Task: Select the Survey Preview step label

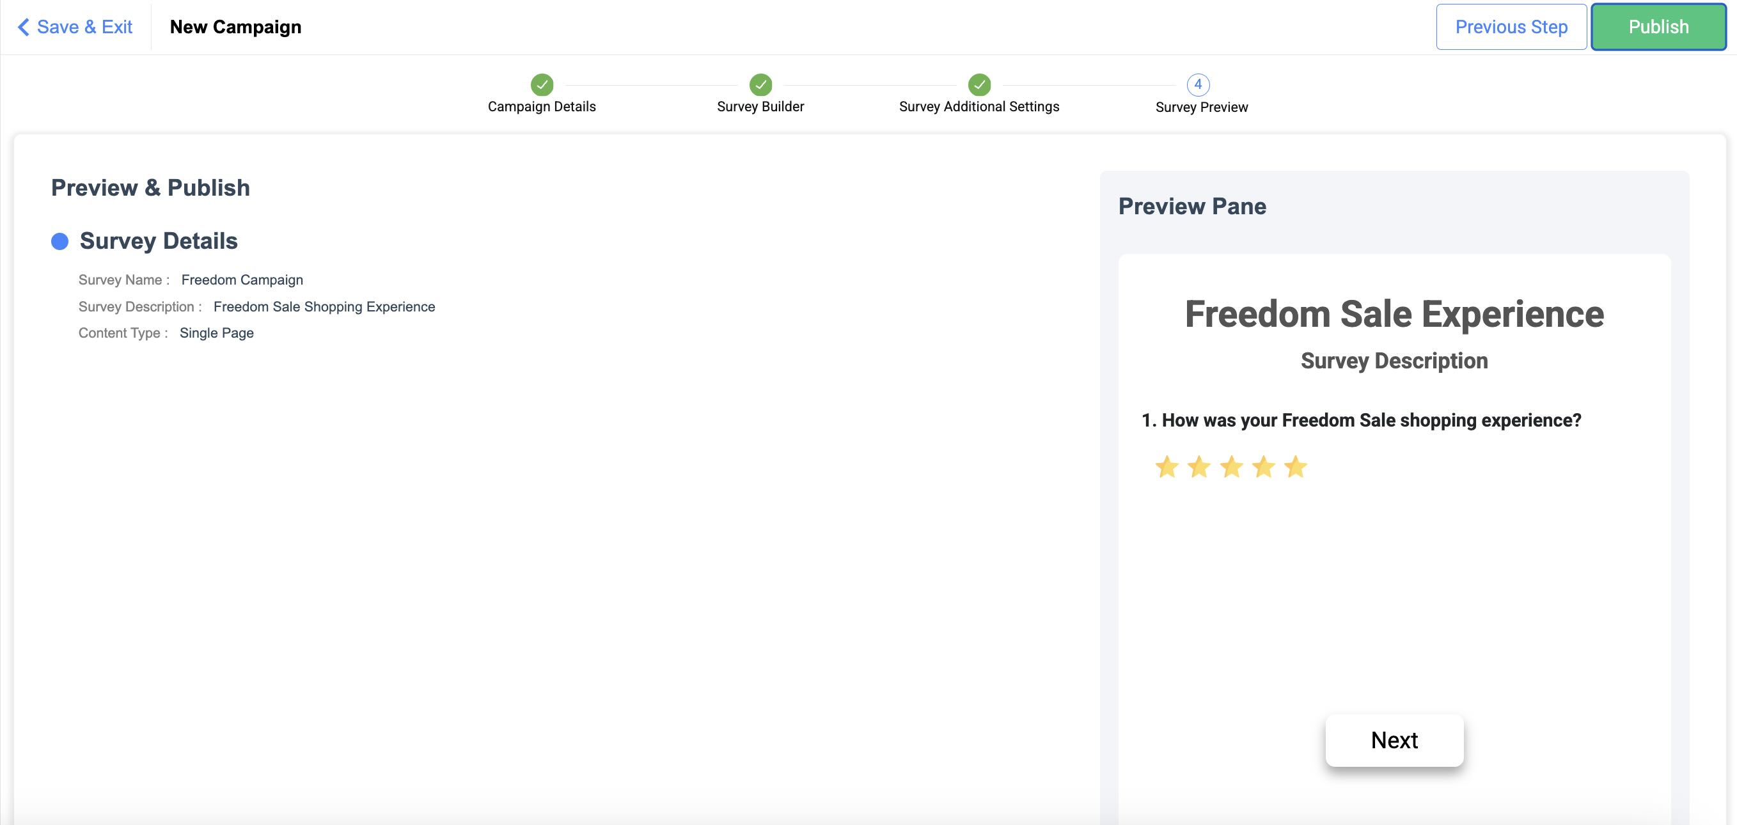Action: (1201, 107)
